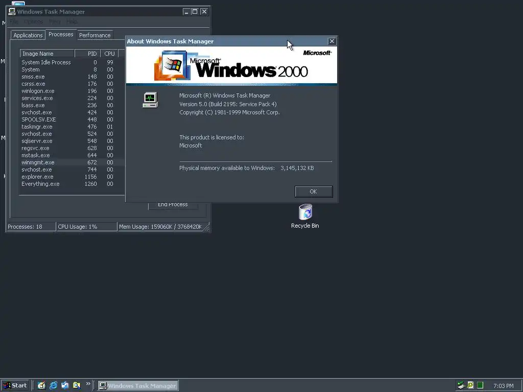
Task: Sort by the PID column header
Action: coord(87,53)
